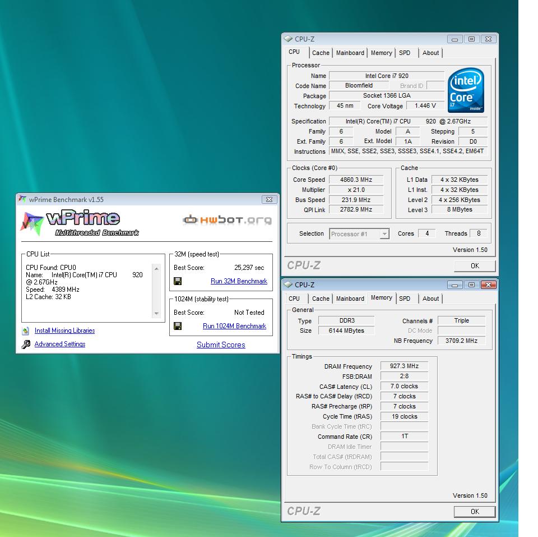Maximize the top CPU-Z window
Screen dimensions: 538x537
[x=471, y=39]
